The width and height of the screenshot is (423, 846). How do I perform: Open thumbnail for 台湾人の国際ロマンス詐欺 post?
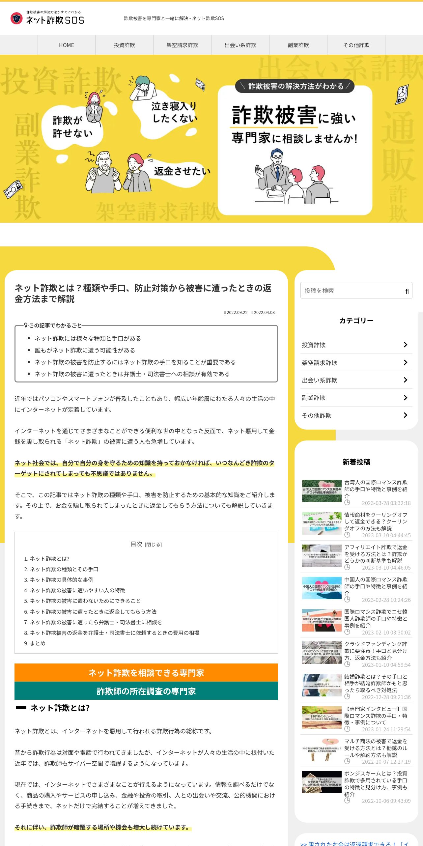[x=322, y=491]
